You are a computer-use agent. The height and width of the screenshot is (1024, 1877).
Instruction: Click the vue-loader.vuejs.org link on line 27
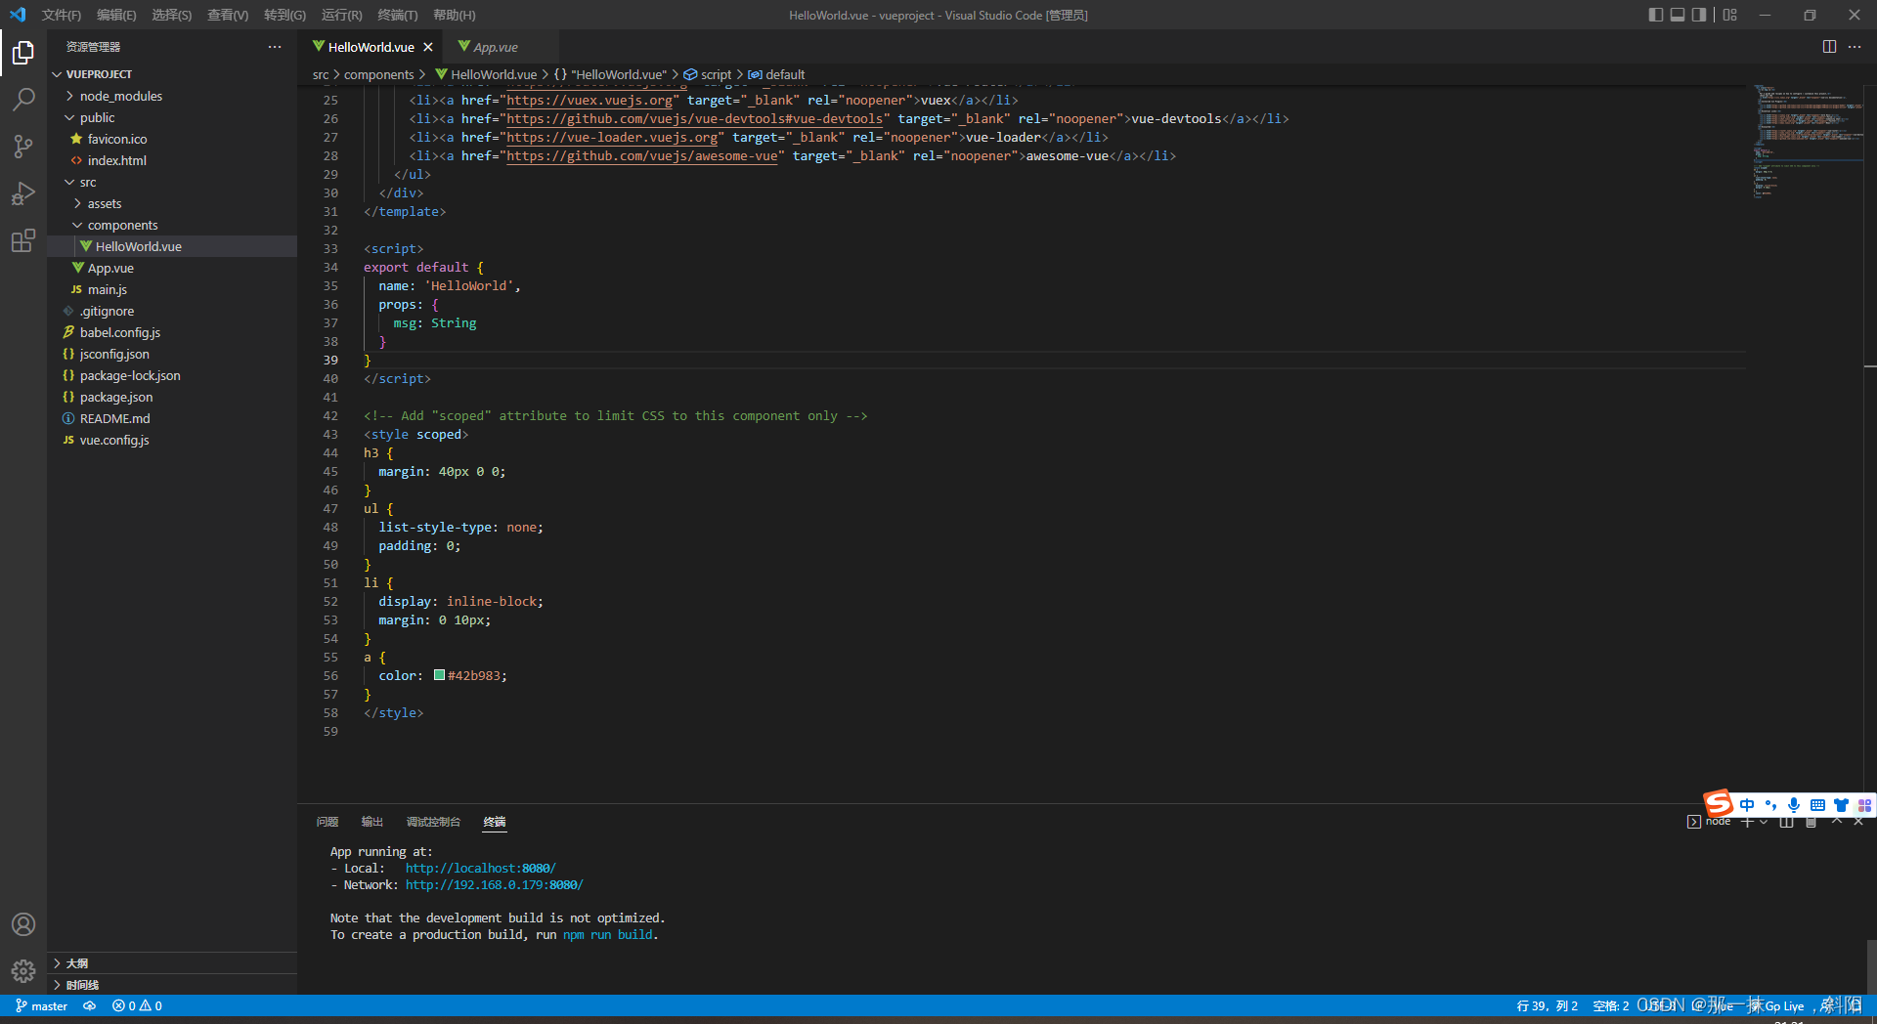(612, 137)
